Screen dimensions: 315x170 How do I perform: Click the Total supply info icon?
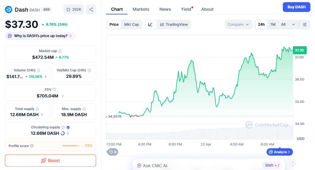[x=37, y=109]
